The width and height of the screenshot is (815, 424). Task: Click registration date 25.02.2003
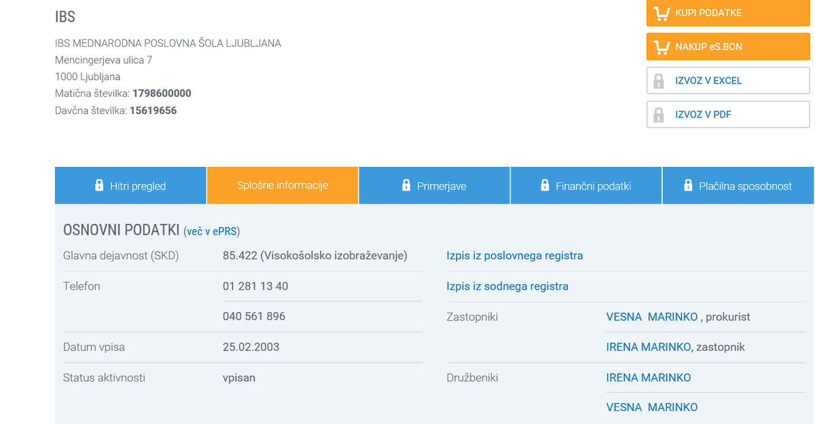coord(251,347)
